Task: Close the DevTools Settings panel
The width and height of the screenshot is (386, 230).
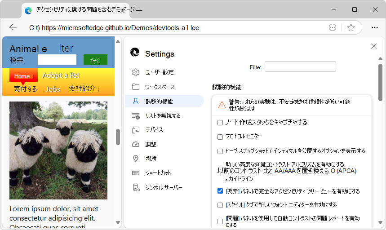Action: [x=374, y=46]
